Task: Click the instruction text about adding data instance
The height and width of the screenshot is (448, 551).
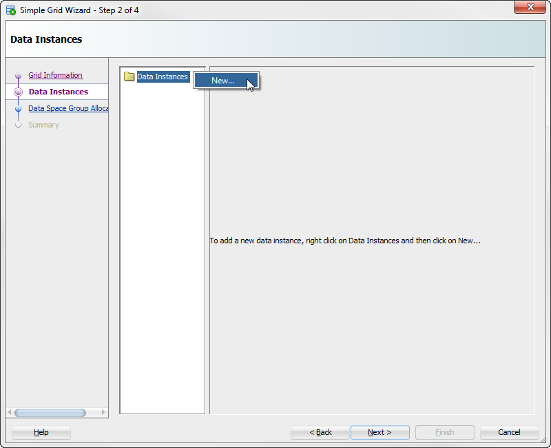Action: [x=345, y=241]
